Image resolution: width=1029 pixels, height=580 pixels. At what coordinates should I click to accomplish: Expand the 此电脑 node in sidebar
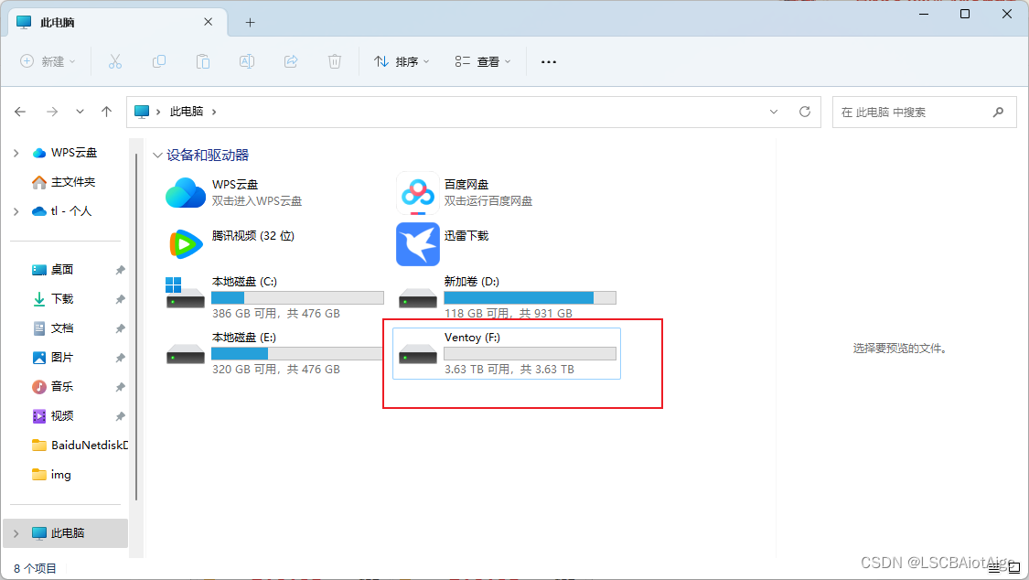pos(16,533)
